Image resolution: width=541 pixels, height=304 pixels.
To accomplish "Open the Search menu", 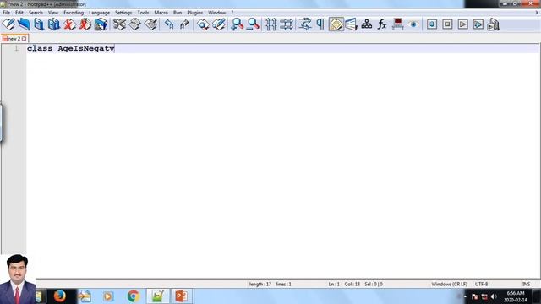I will (x=36, y=13).
